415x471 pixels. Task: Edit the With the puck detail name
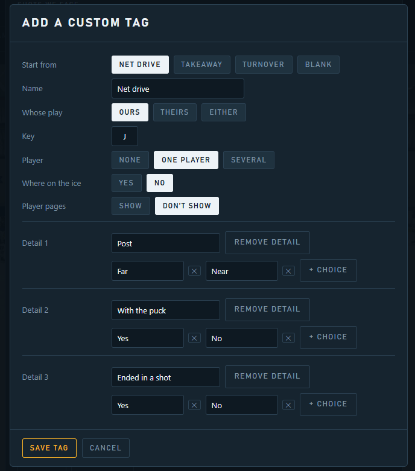coord(166,310)
